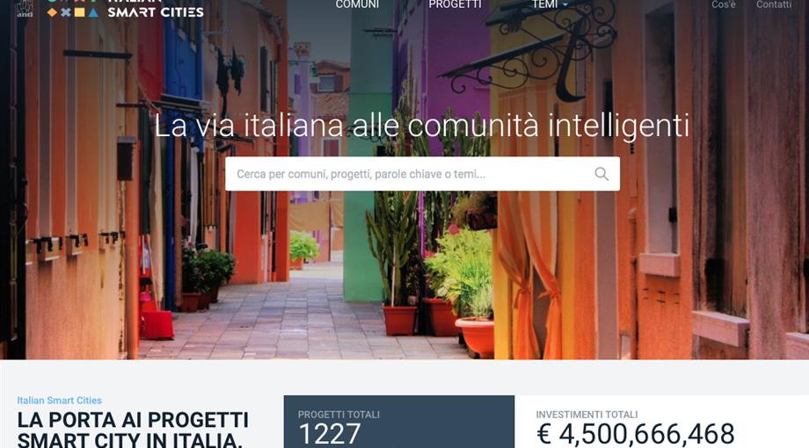
Task: Open the PROGETTI menu item
Action: [455, 4]
